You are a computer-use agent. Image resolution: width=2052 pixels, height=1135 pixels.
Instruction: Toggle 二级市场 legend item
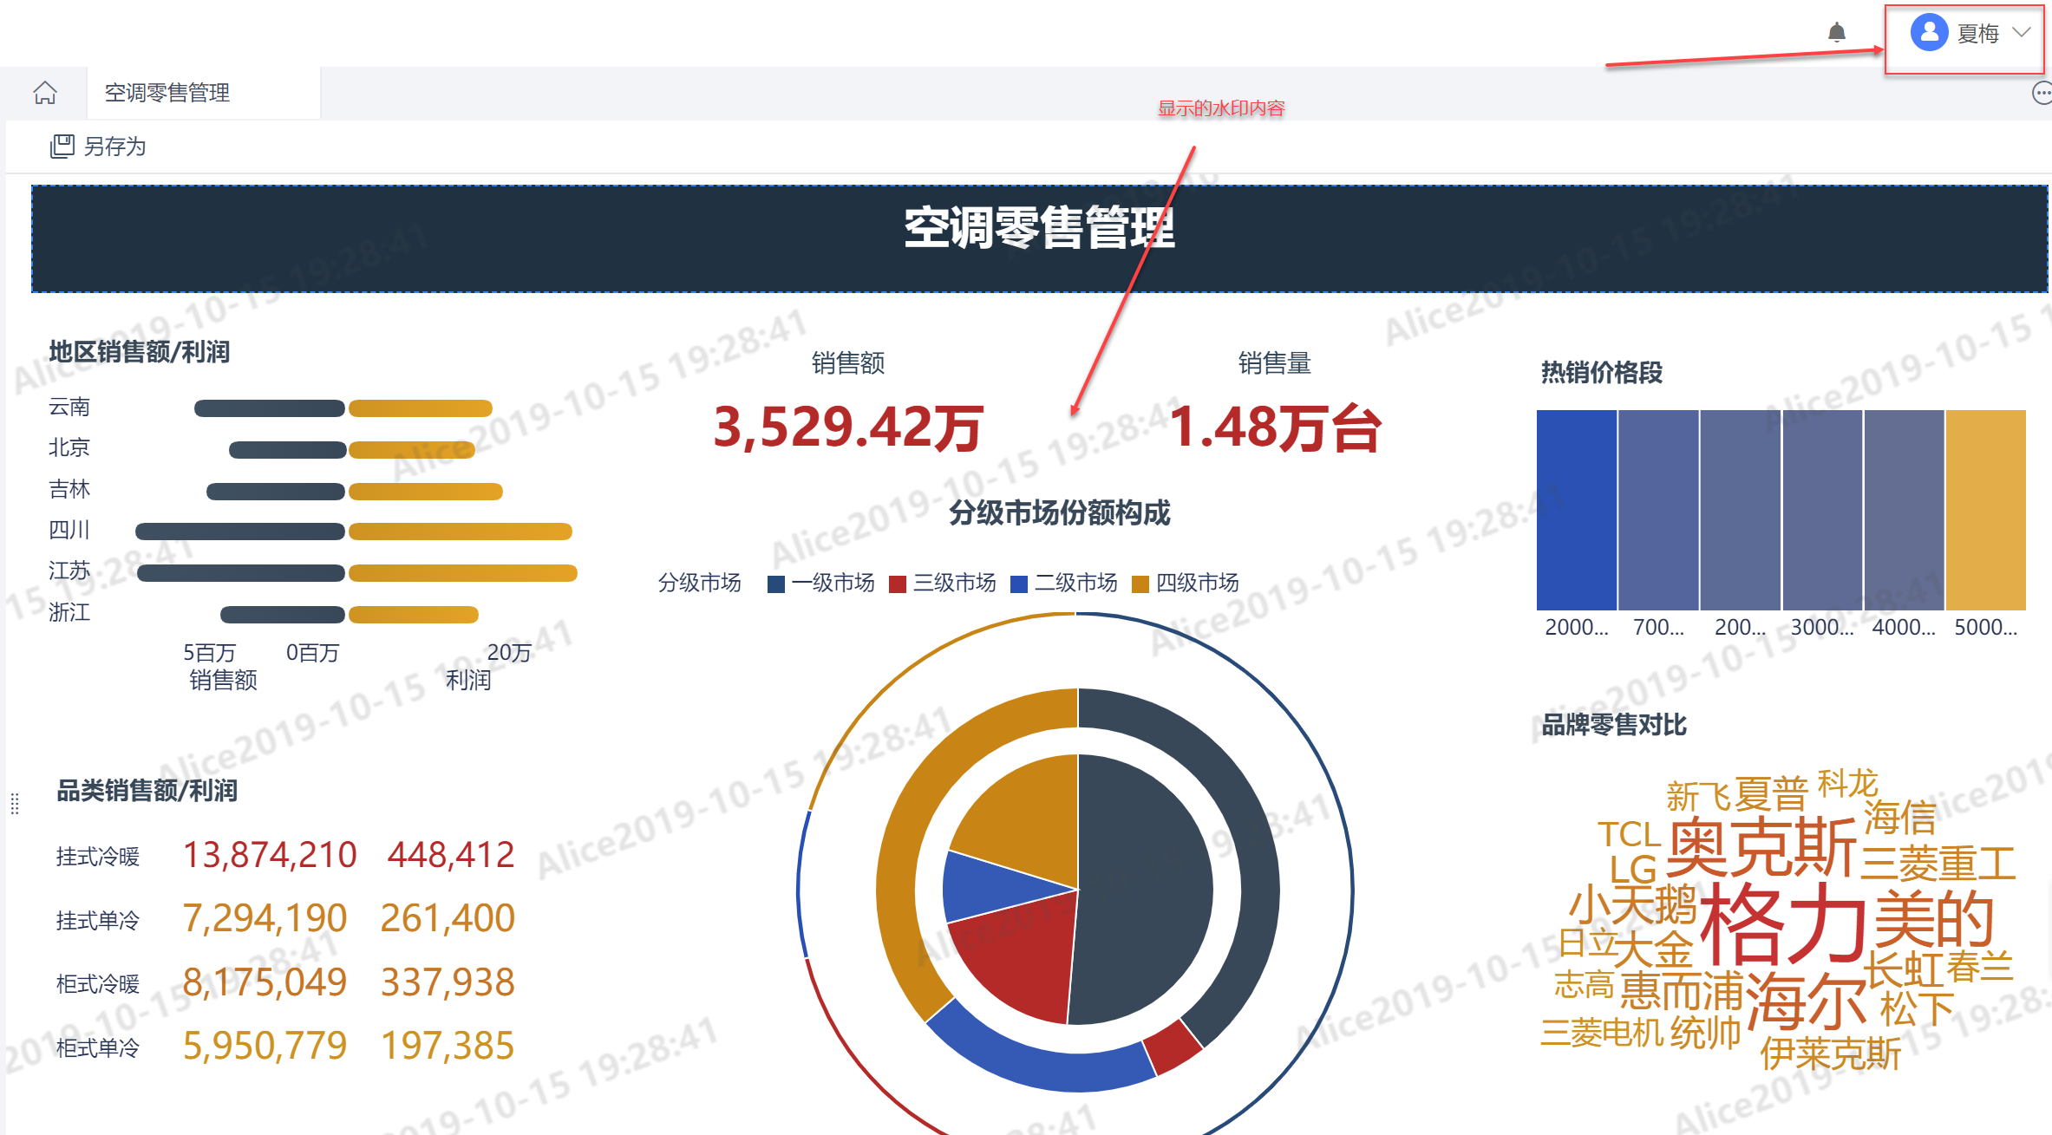point(1074,583)
